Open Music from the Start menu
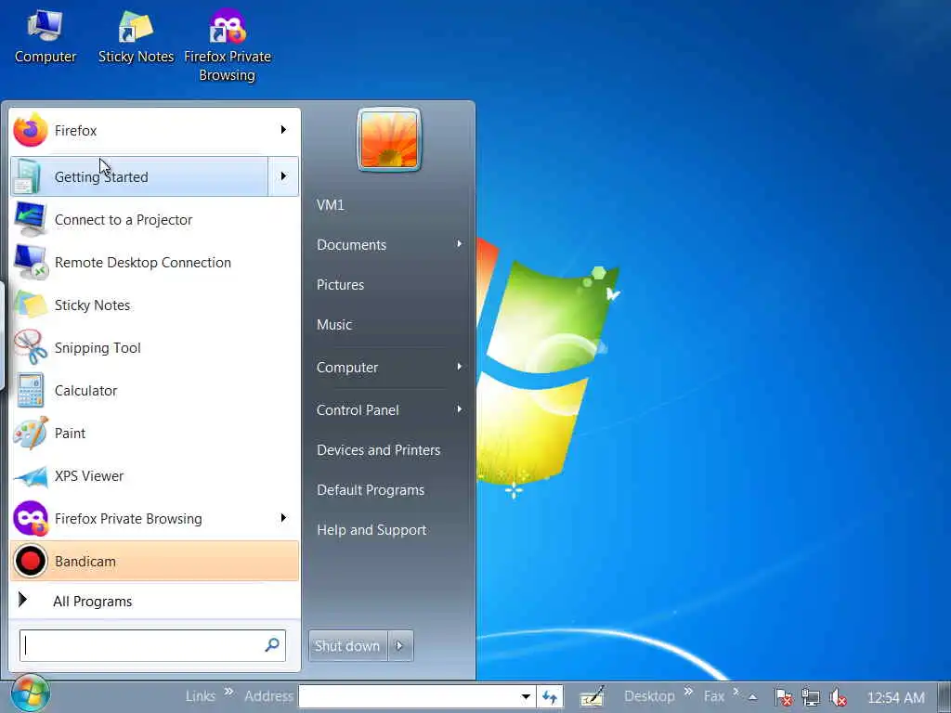Screen dimensions: 951x713 pos(334,324)
